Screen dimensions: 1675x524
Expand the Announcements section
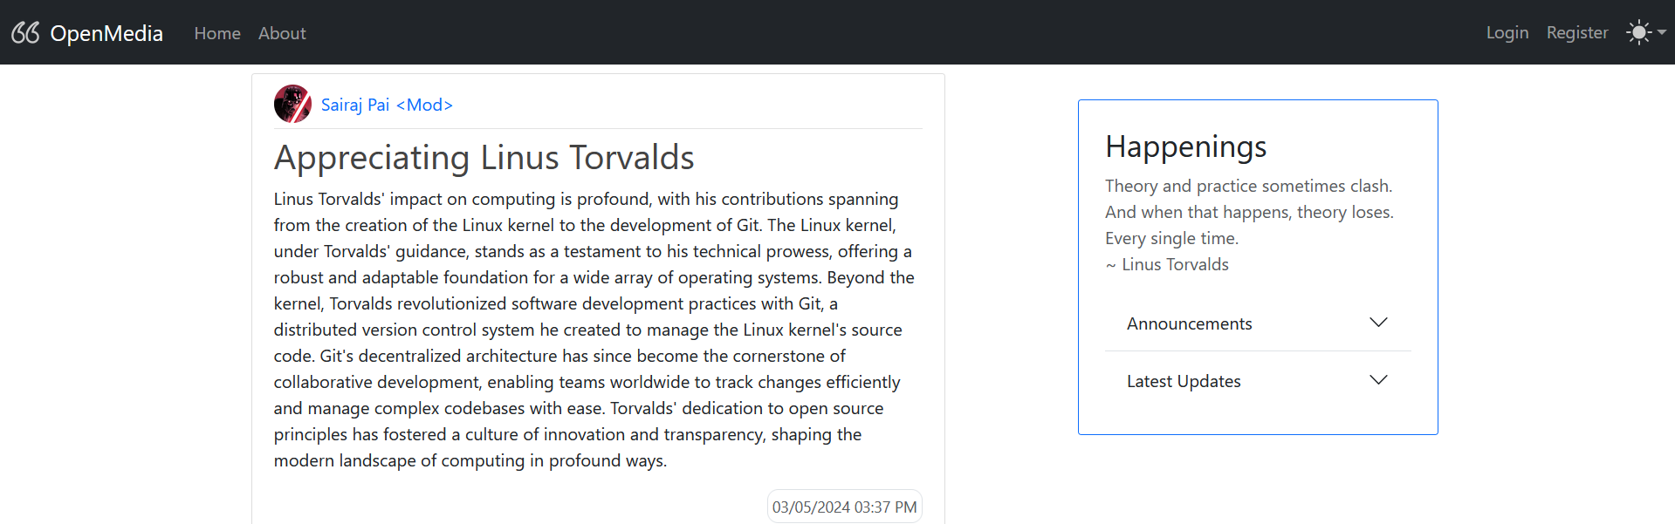[x=1189, y=323]
